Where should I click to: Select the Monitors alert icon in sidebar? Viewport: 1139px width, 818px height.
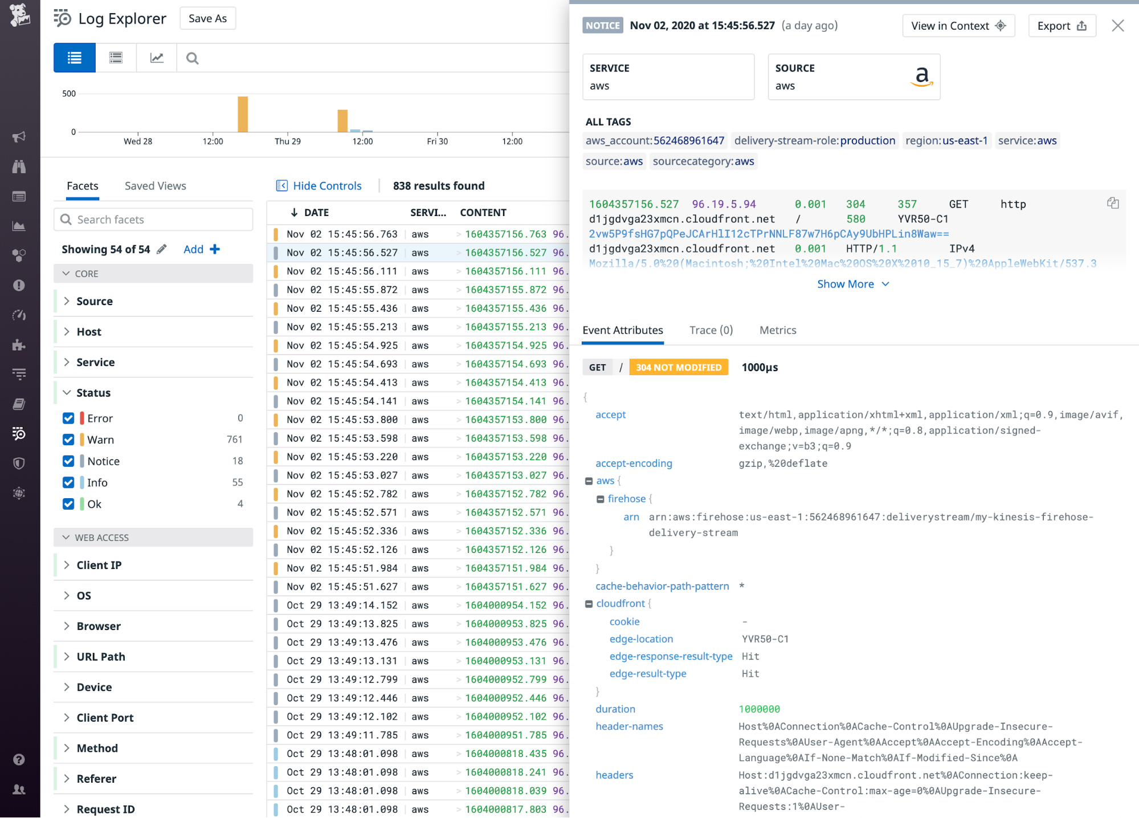click(x=19, y=286)
